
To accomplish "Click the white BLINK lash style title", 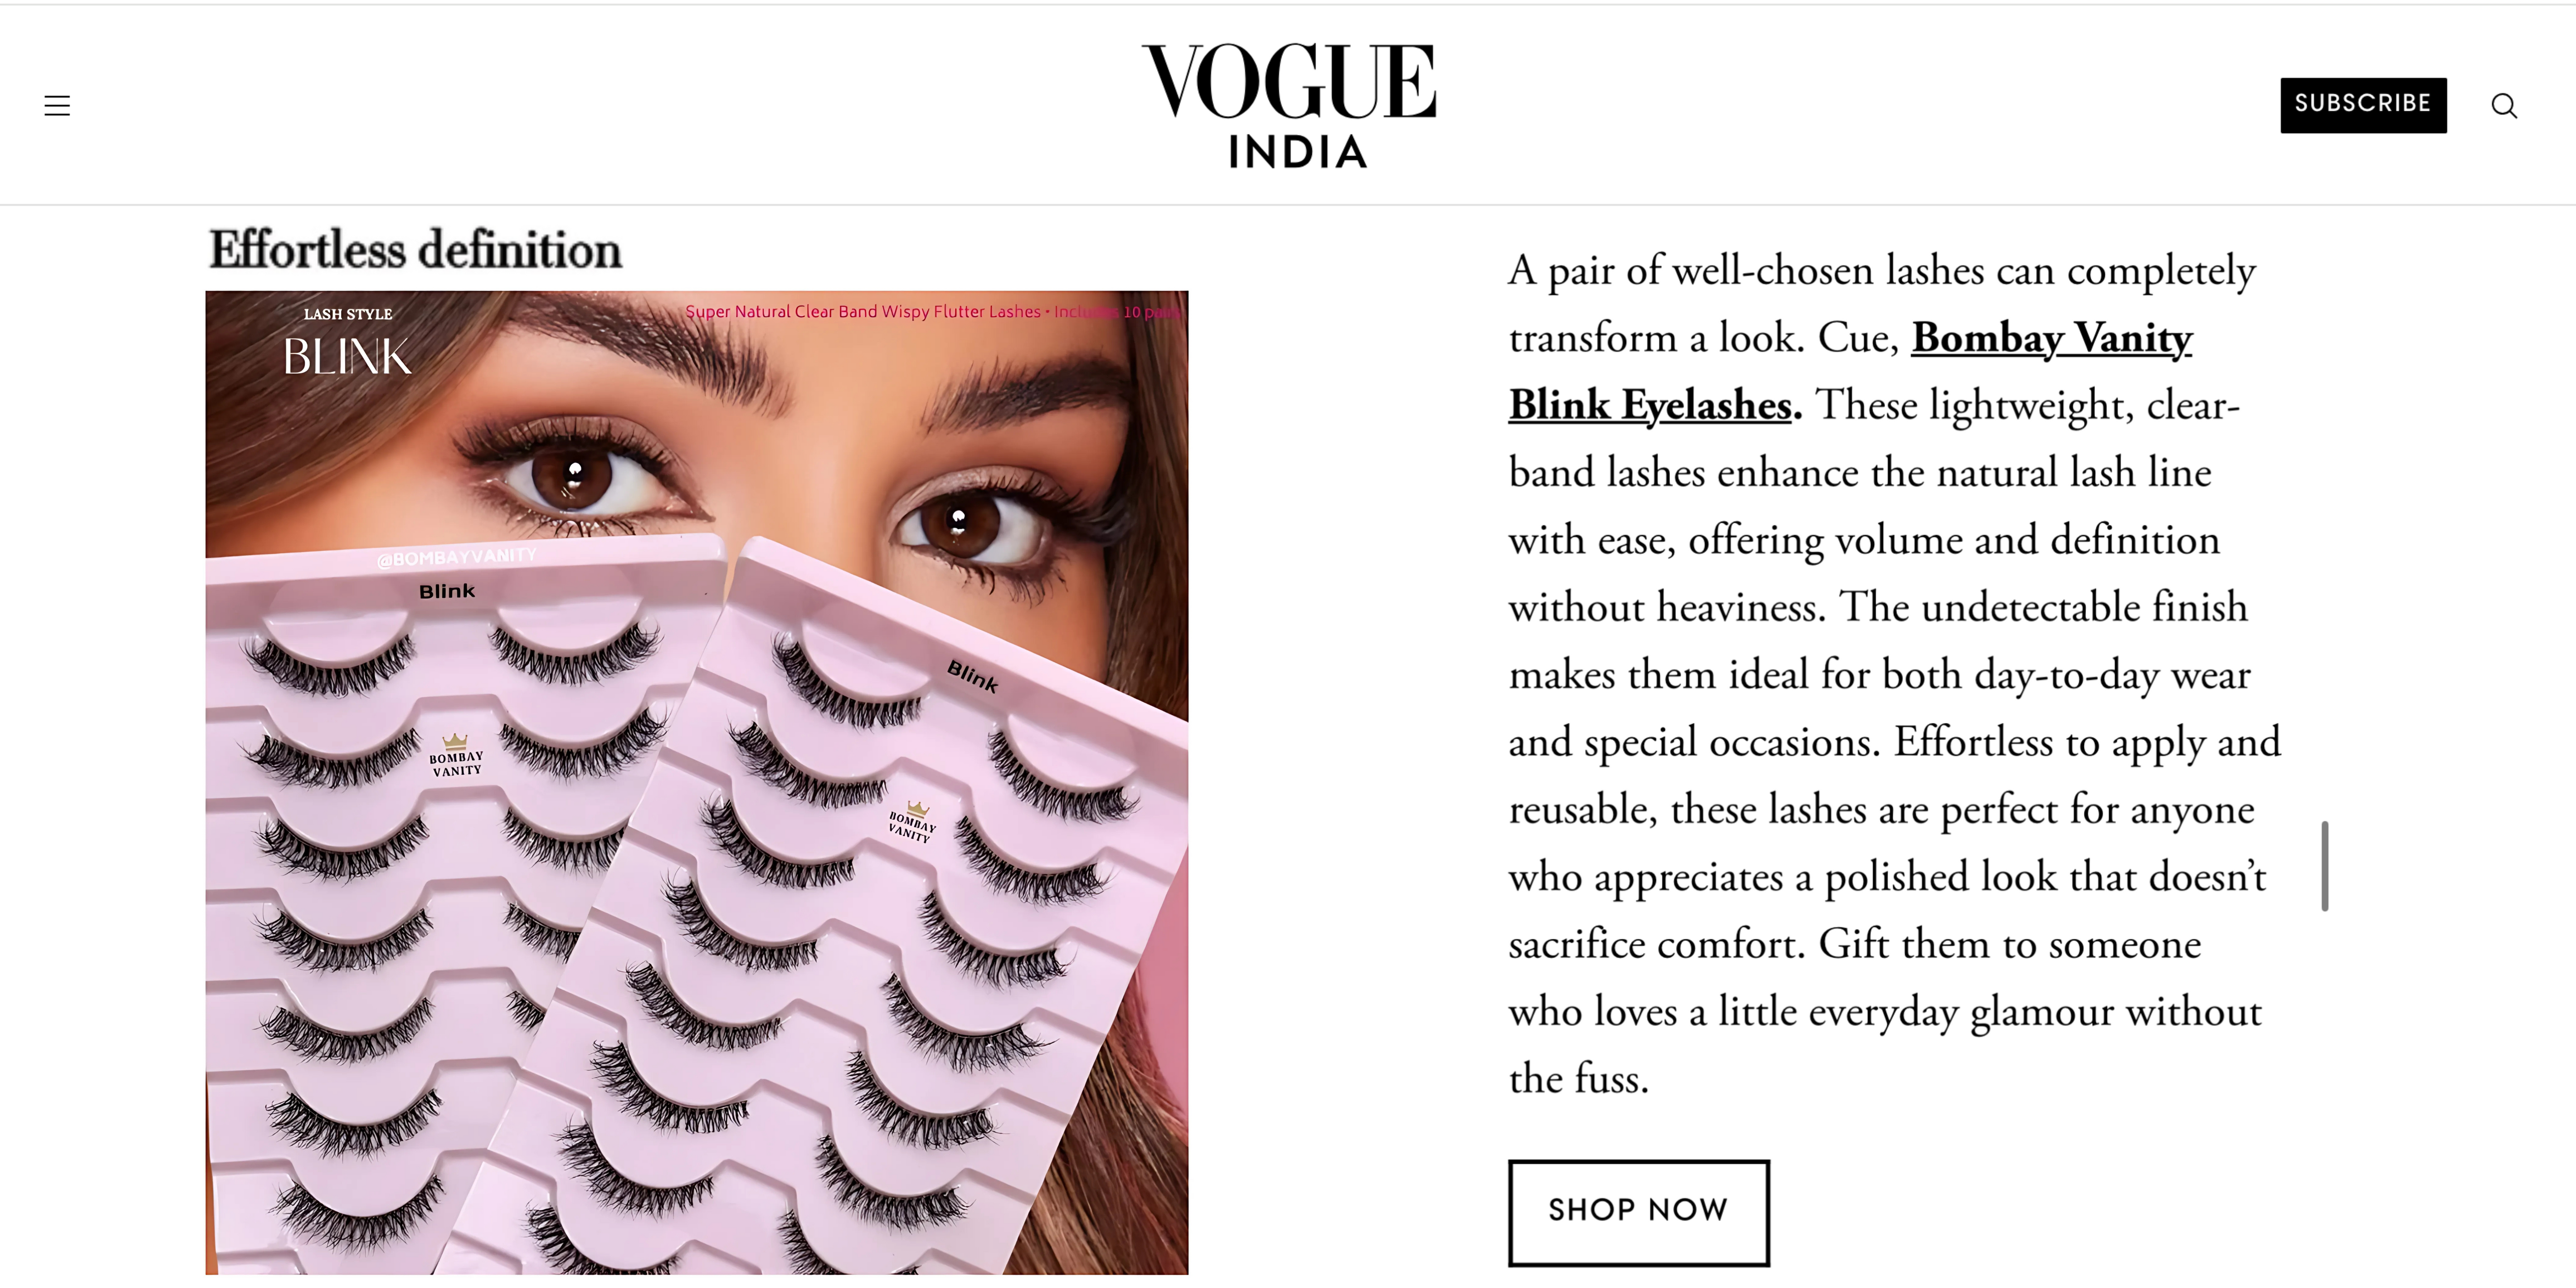I will click(347, 357).
